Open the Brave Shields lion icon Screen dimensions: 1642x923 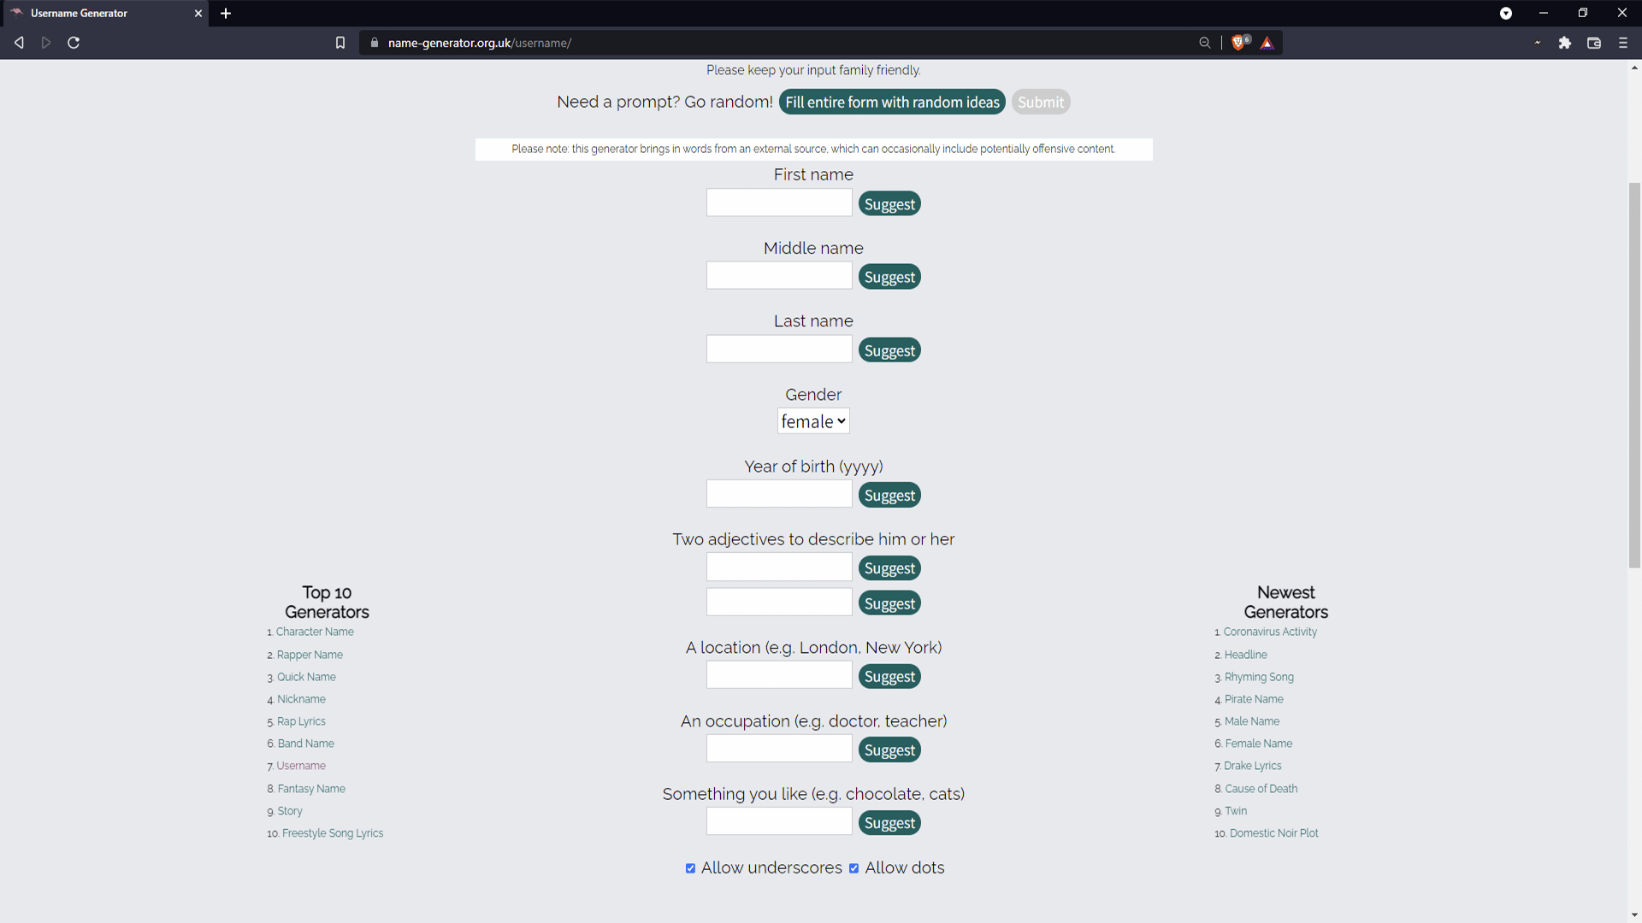point(1239,43)
